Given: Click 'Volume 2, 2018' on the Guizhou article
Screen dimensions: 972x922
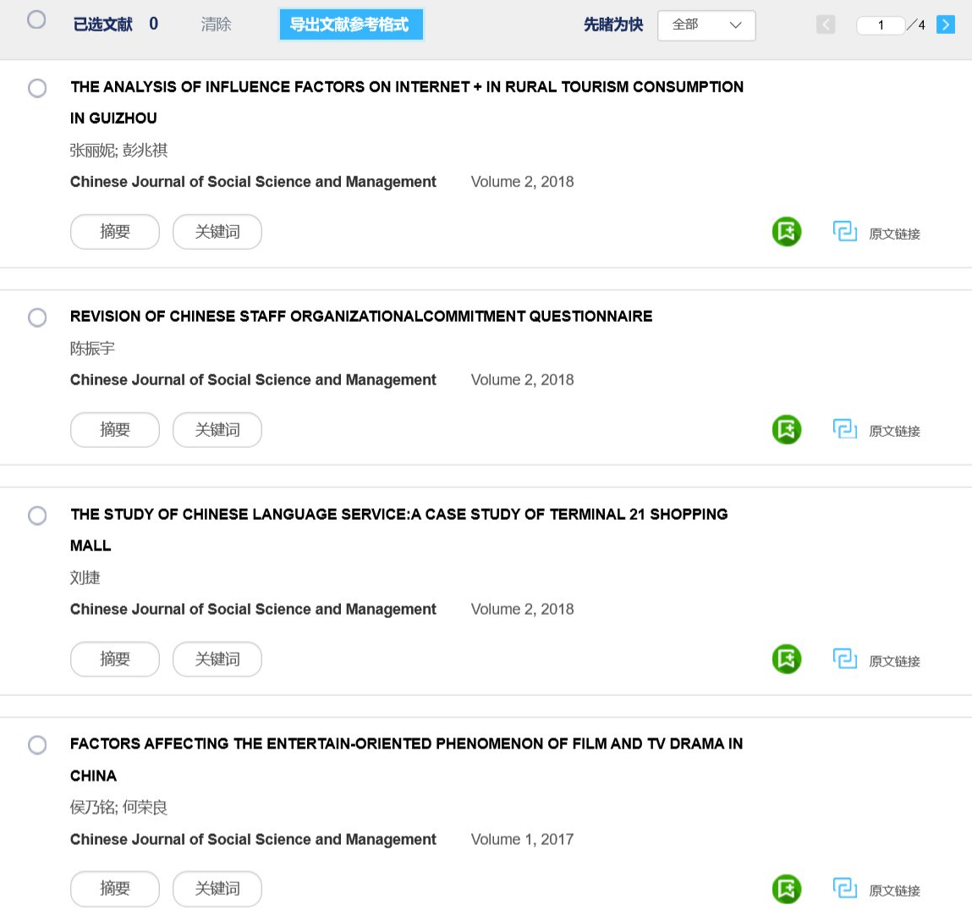Looking at the screenshot, I should [x=522, y=182].
